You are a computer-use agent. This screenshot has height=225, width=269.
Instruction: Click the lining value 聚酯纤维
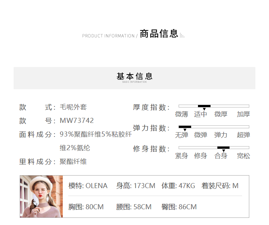tap(73, 162)
